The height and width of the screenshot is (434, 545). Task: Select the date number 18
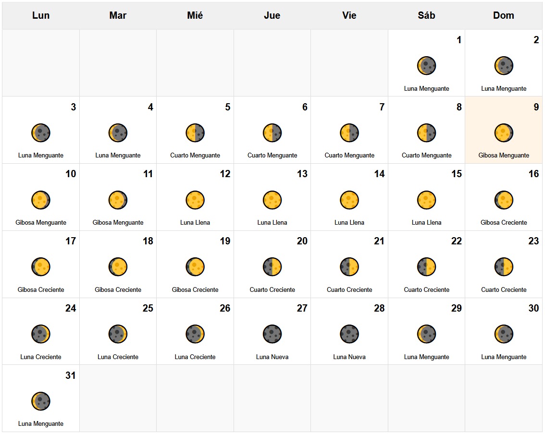click(x=148, y=241)
